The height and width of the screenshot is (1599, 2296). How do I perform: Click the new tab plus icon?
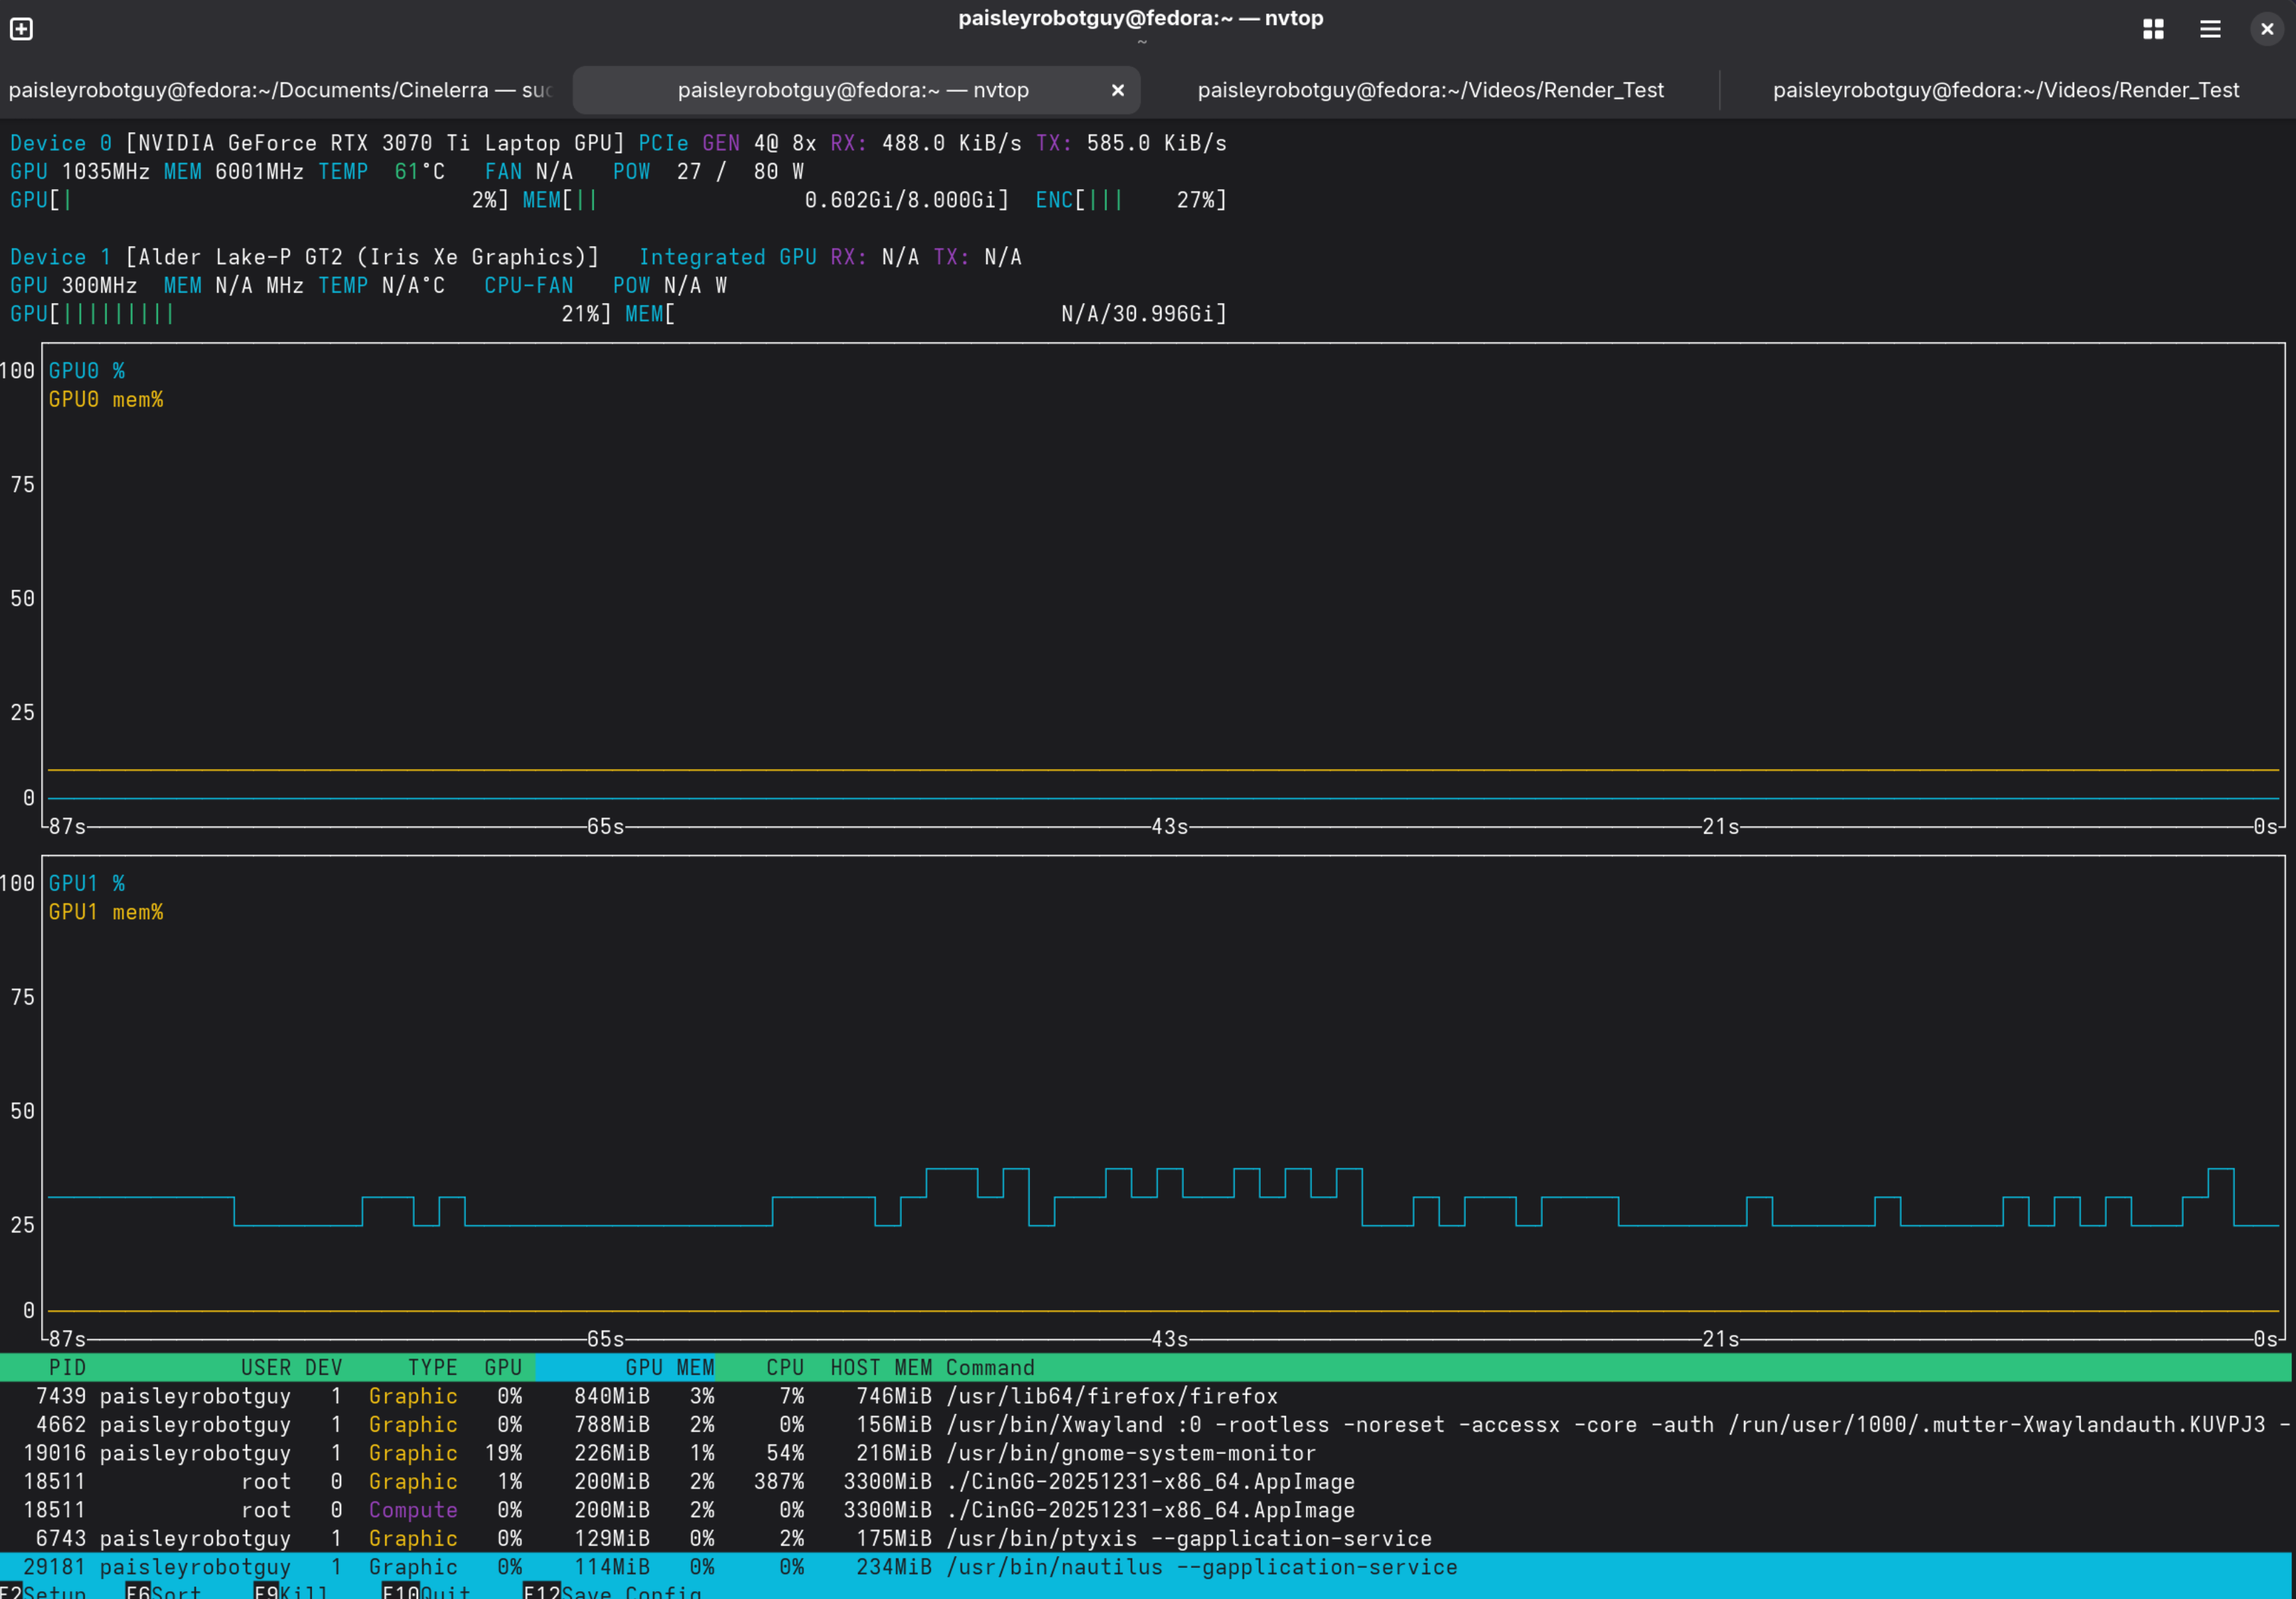point(21,29)
